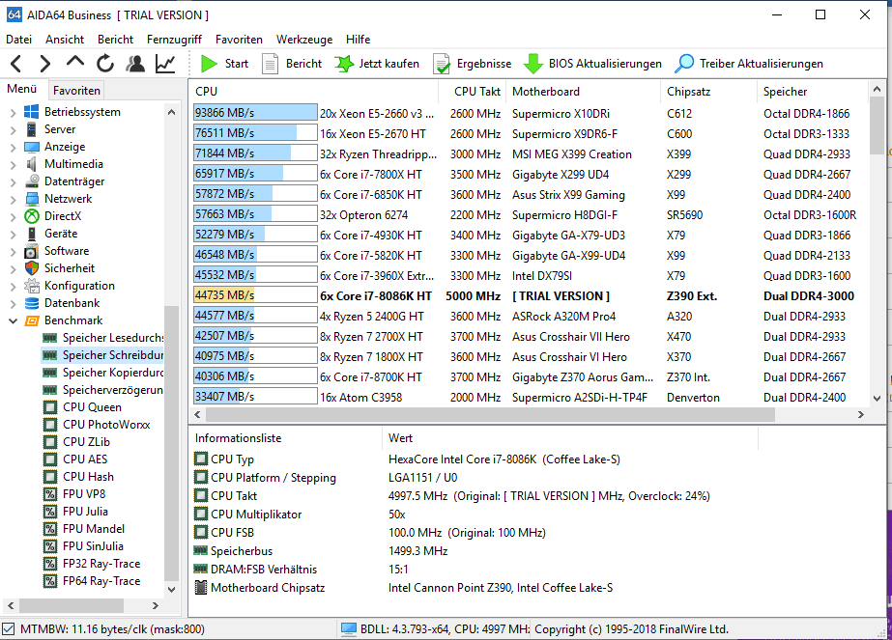Go back with the left arrow icon

tap(15, 64)
